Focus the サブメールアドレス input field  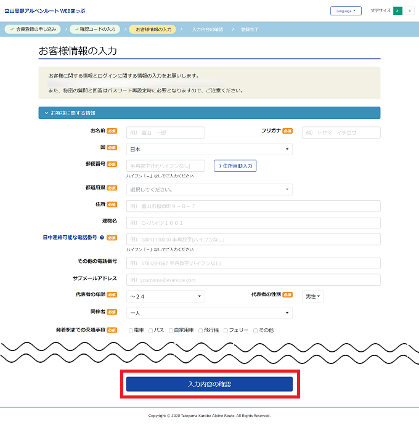(x=253, y=280)
